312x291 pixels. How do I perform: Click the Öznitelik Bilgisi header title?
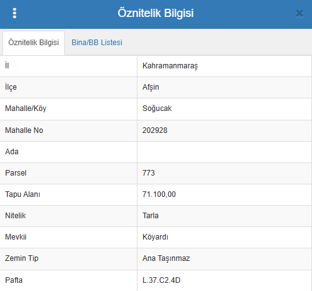pyautogui.click(x=156, y=13)
